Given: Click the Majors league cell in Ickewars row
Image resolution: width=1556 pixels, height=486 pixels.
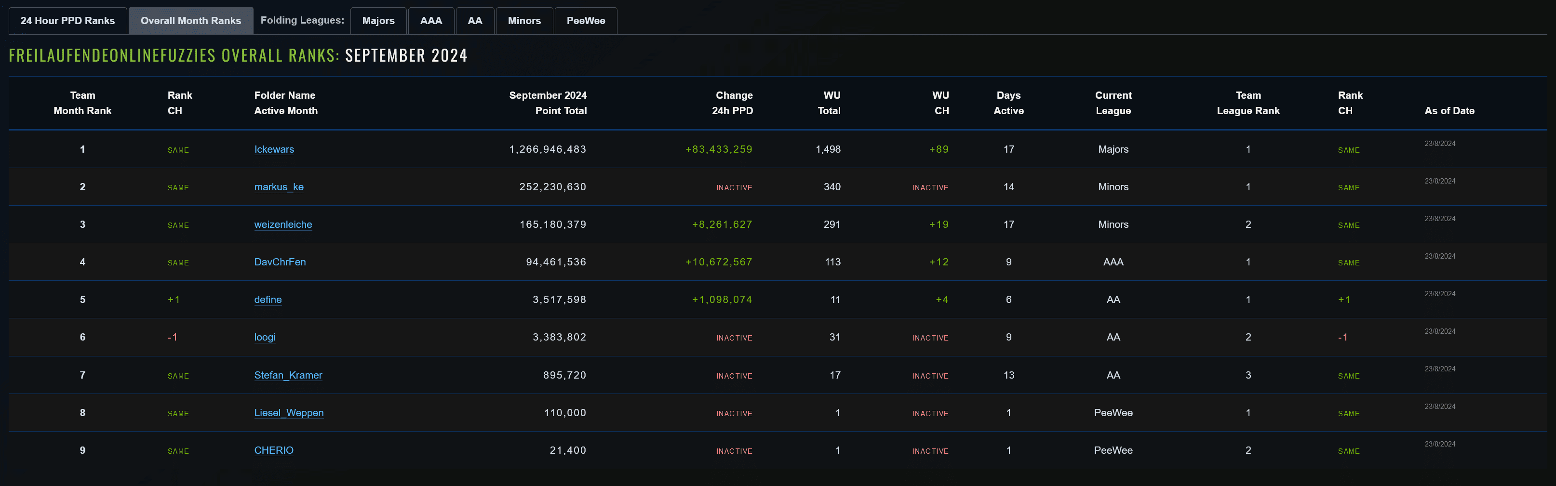Looking at the screenshot, I should click(1113, 149).
